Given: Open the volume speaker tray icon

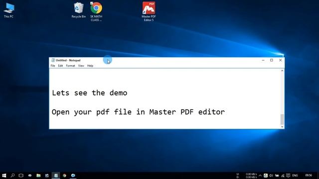Looking at the screenshot, I should [x=271, y=176].
